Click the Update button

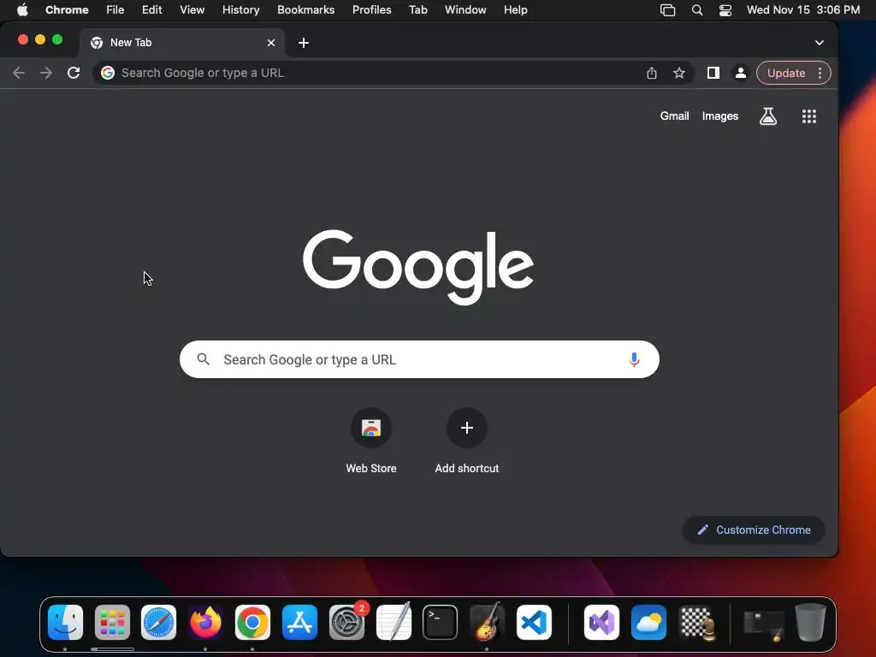point(785,74)
